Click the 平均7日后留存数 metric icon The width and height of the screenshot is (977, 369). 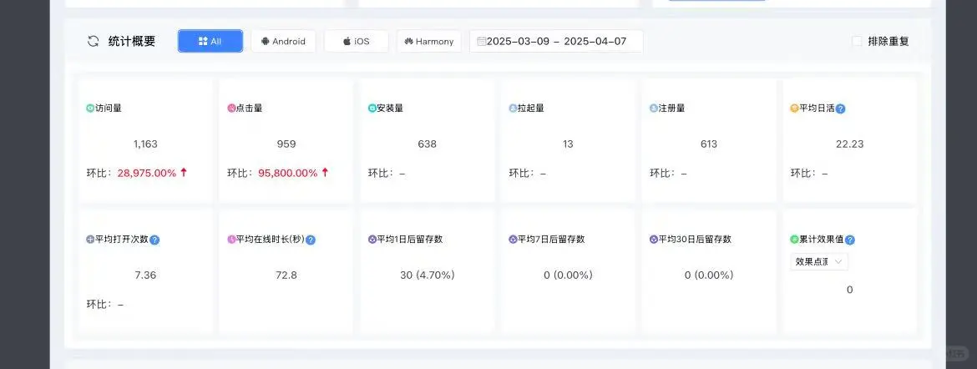[513, 239]
